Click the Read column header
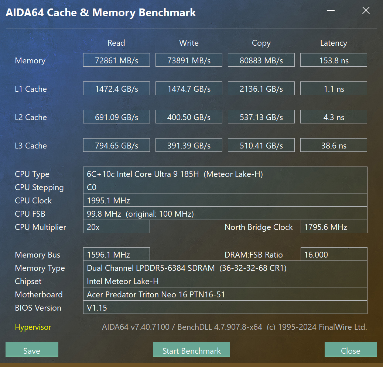The height and width of the screenshot is (367, 383). tap(116, 43)
